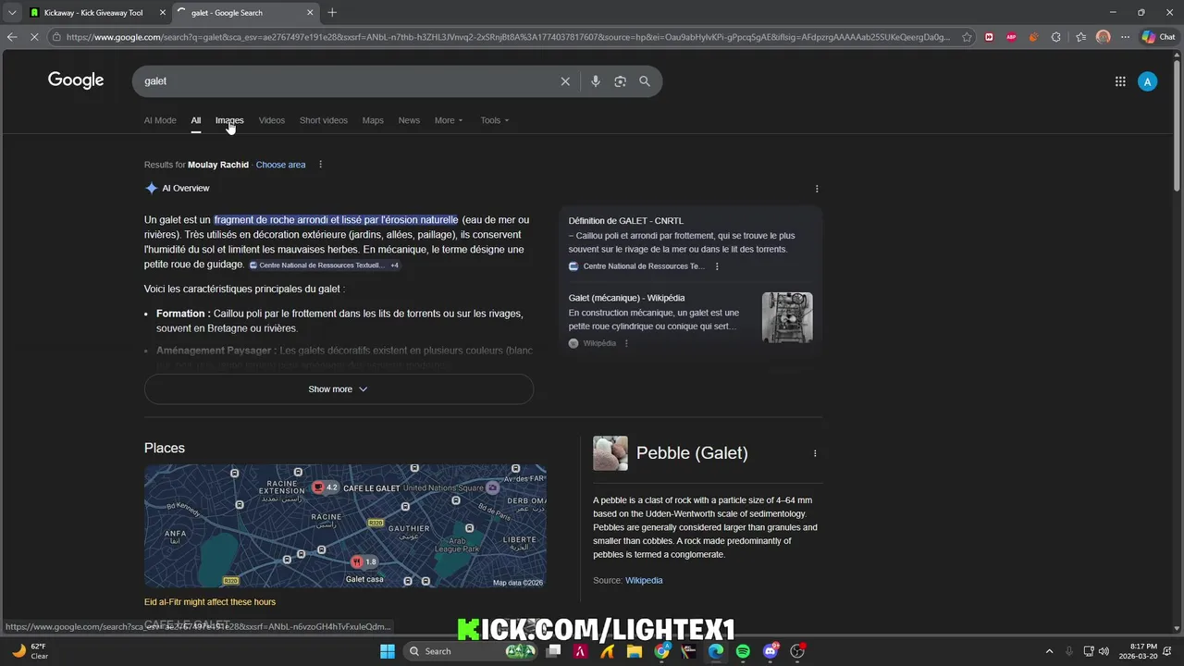Open more options next to Choose area

pos(320,165)
